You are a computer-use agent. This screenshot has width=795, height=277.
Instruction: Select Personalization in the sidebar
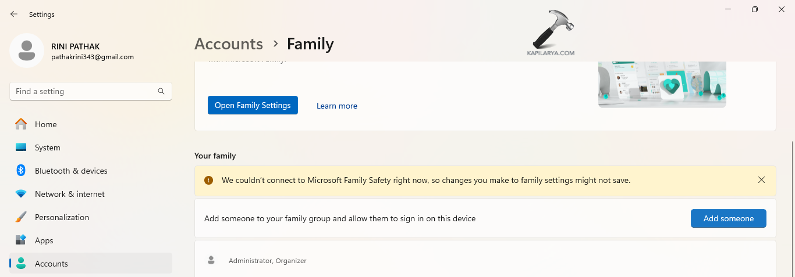tap(62, 217)
